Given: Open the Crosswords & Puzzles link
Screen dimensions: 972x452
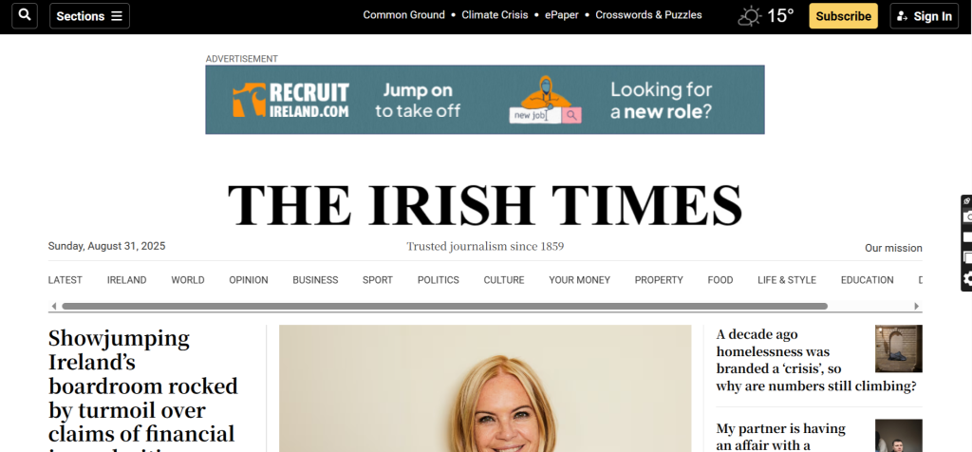Looking at the screenshot, I should point(648,15).
